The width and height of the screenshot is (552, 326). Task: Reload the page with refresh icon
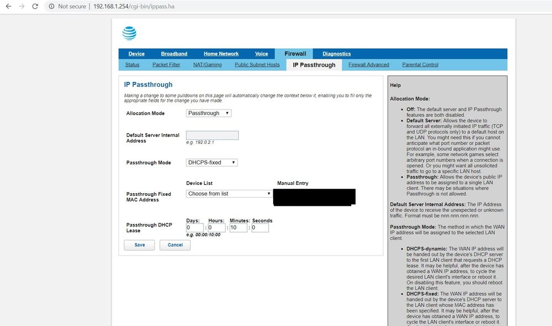[x=35, y=6]
